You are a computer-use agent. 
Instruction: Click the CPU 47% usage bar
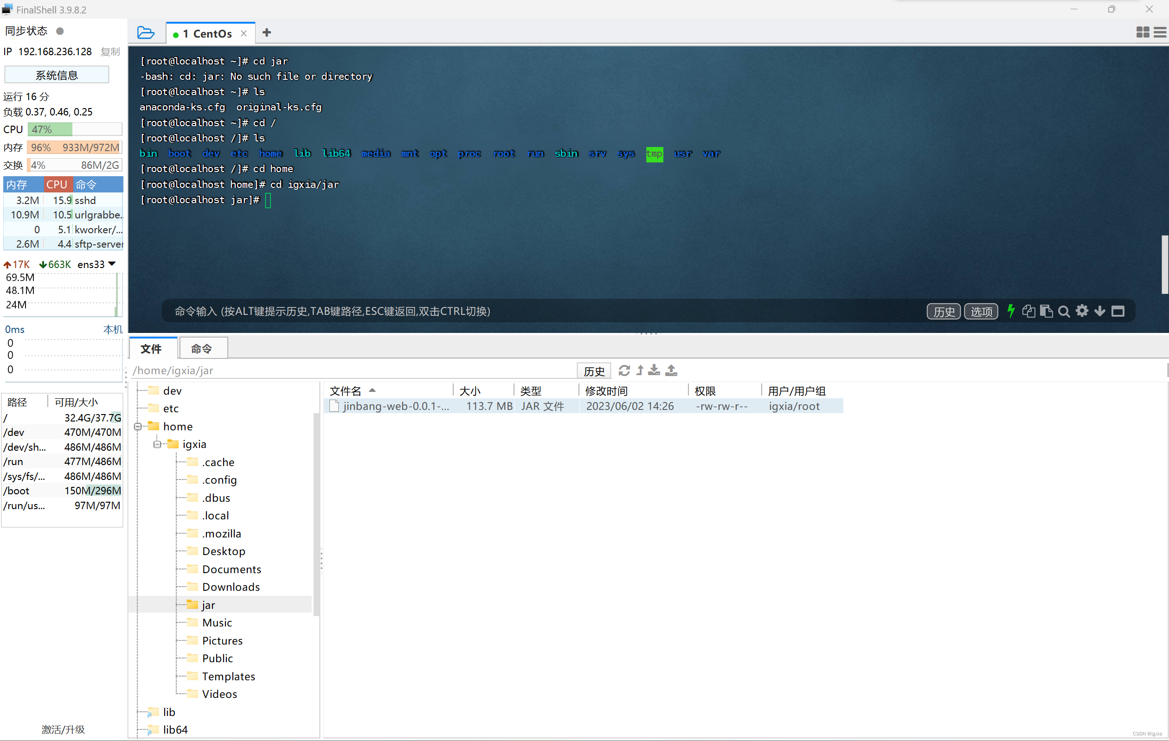click(x=75, y=129)
